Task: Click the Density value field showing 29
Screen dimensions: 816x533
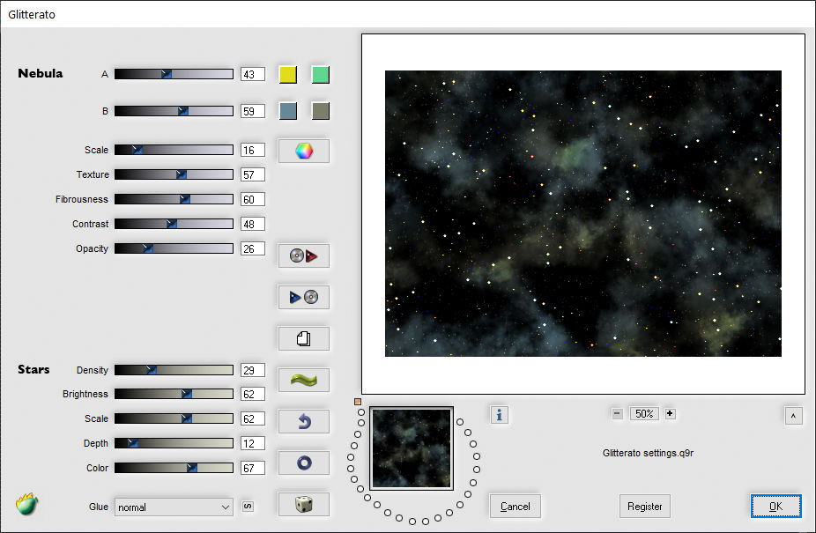Action: [252, 370]
